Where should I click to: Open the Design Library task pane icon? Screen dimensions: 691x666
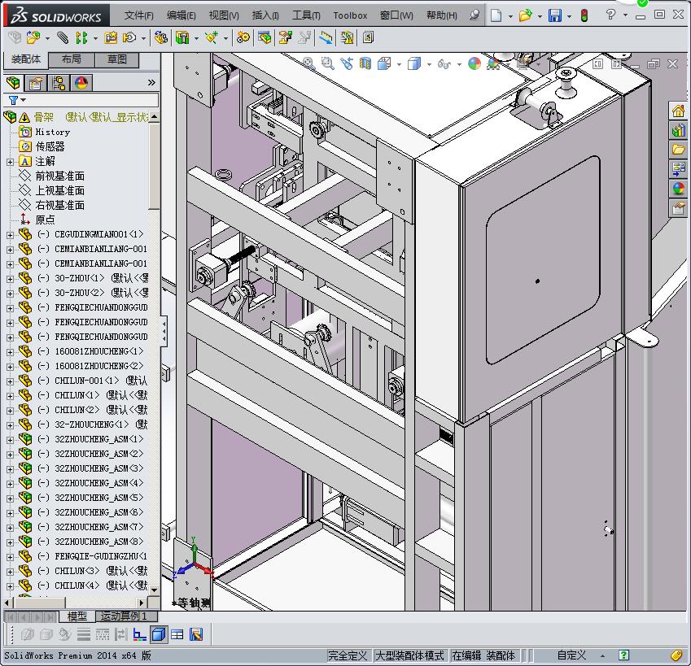[x=678, y=130]
